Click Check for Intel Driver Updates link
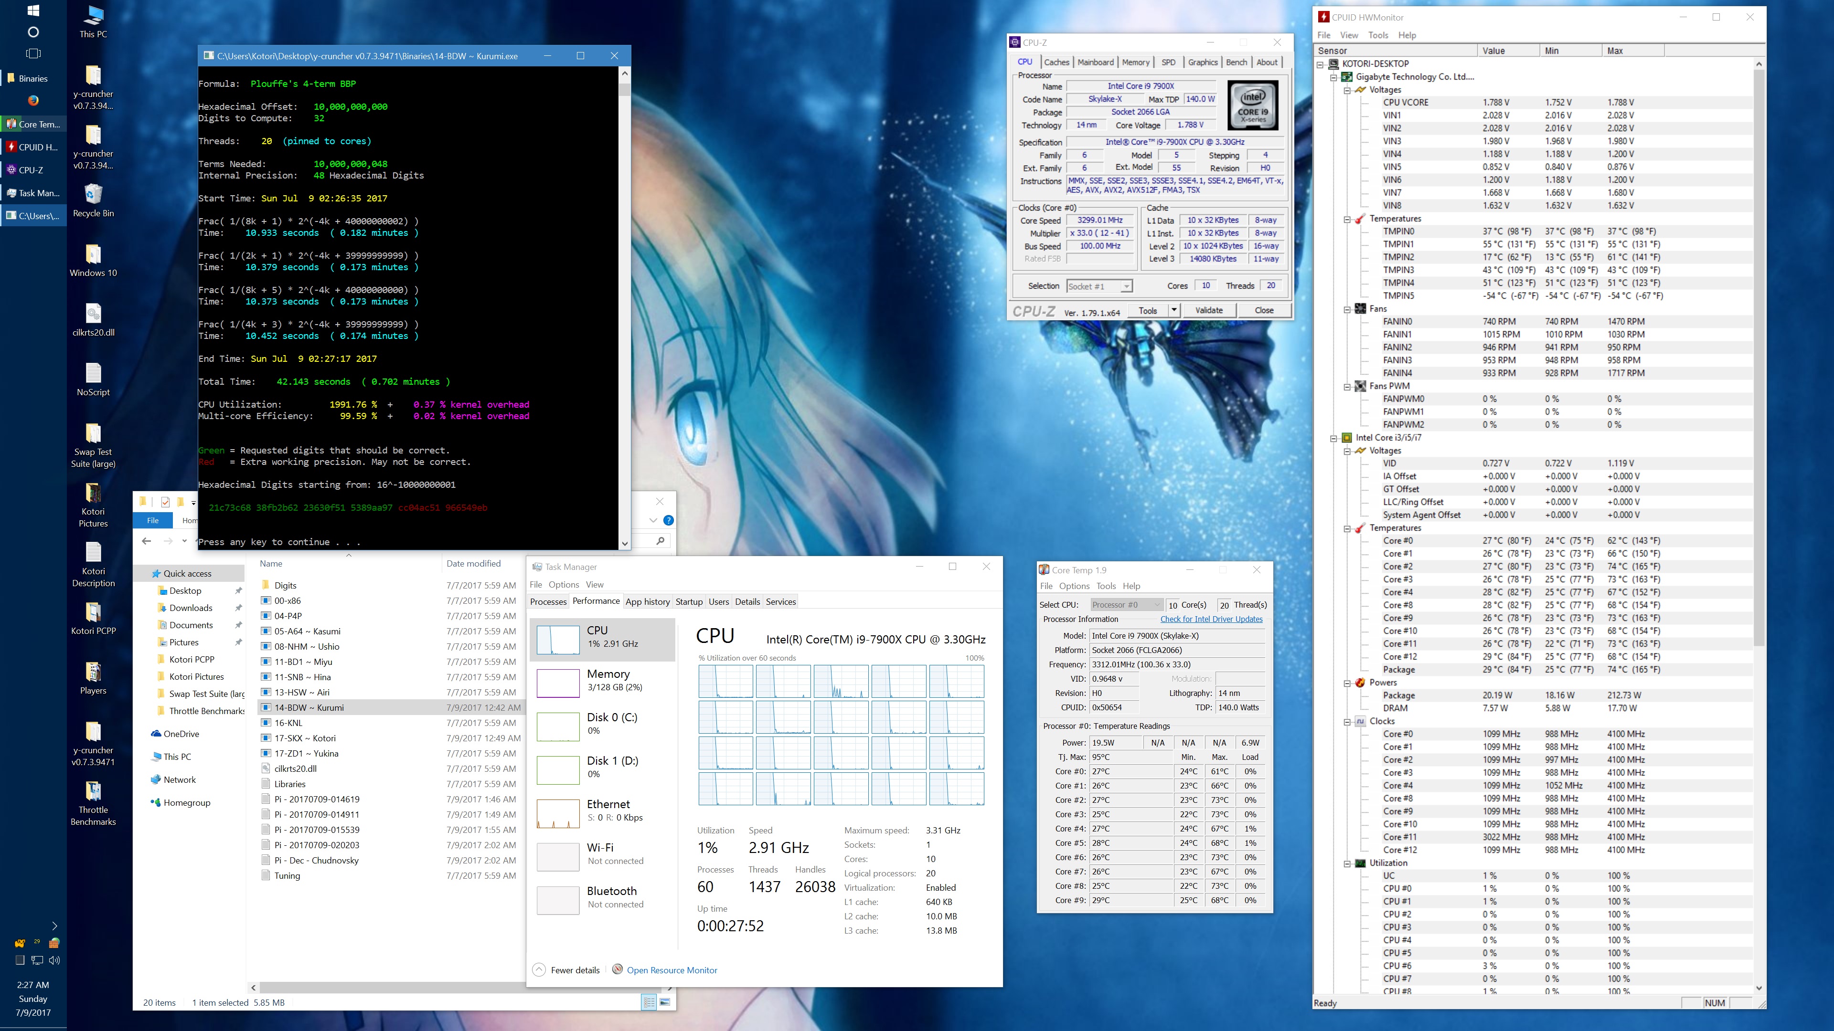 point(1211,619)
